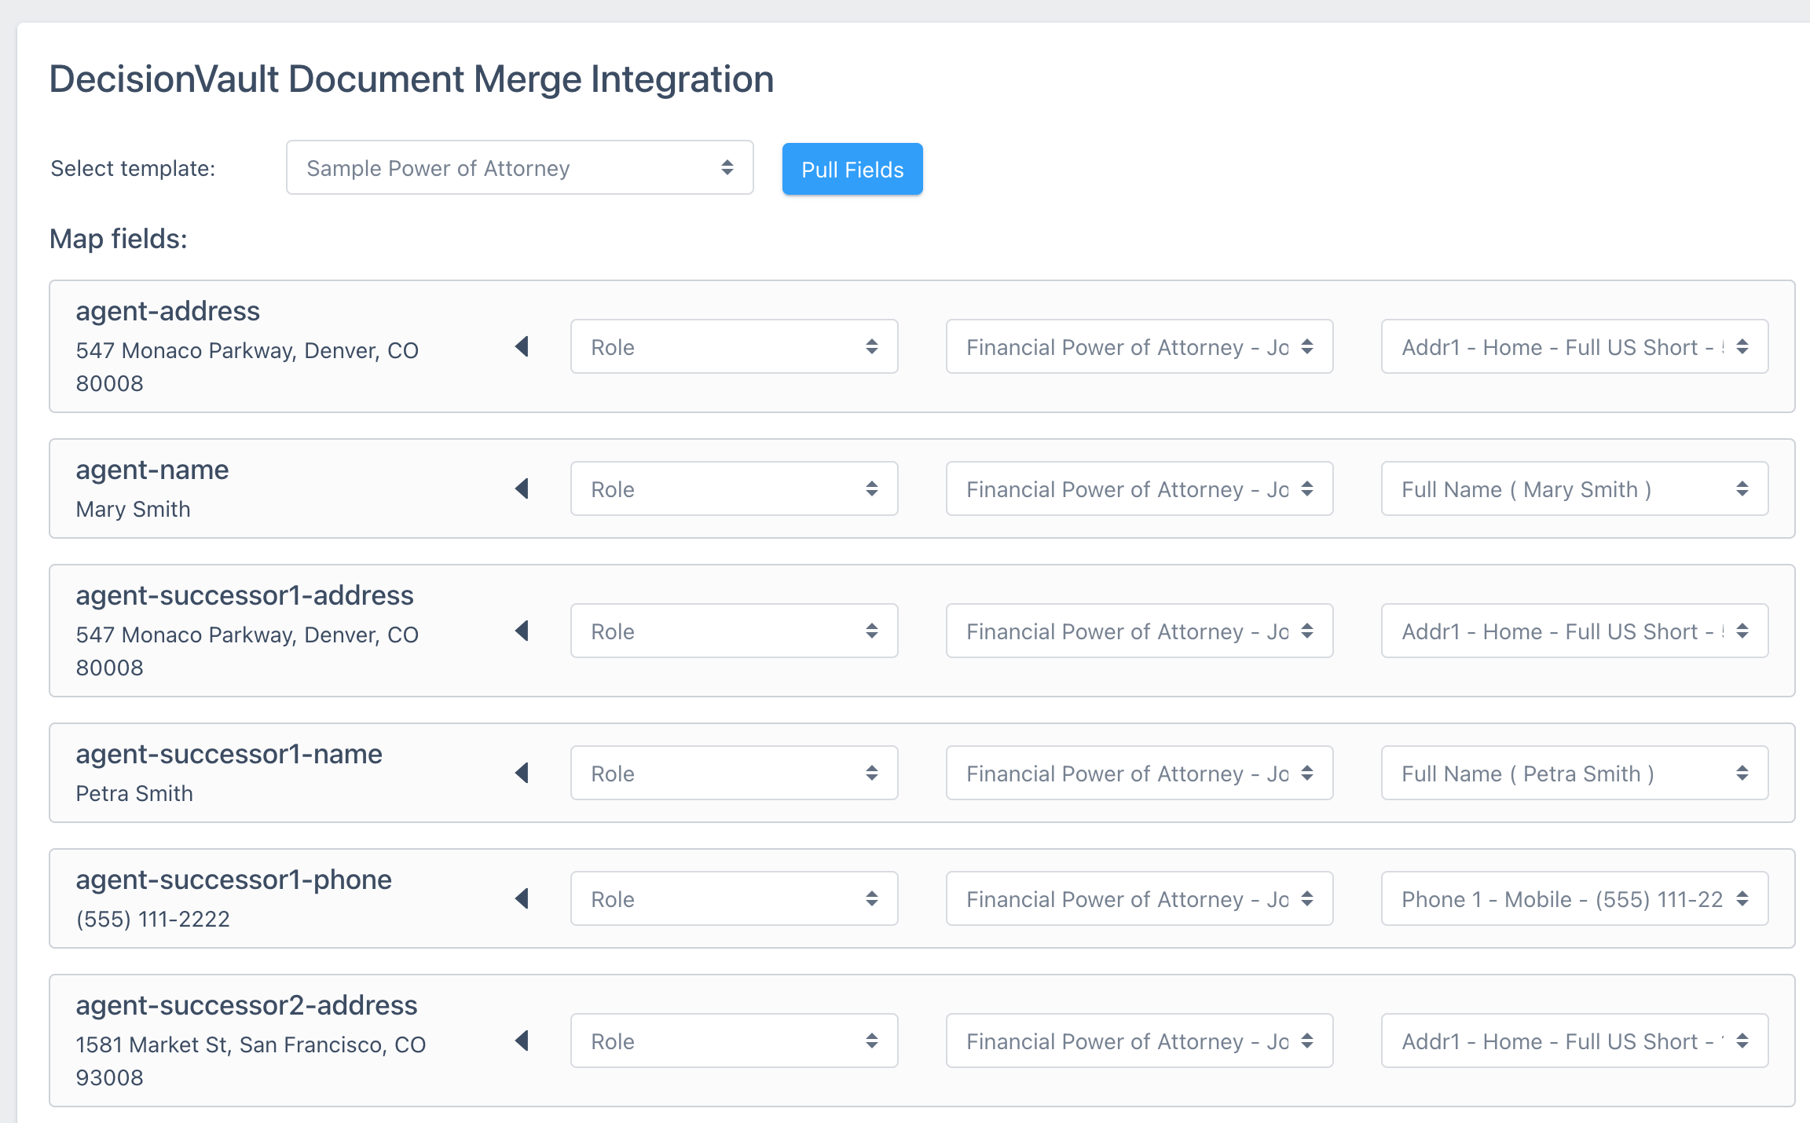Click the left arrow icon beside agent-address
Viewport: 1810px width, 1123px height.
(x=522, y=346)
